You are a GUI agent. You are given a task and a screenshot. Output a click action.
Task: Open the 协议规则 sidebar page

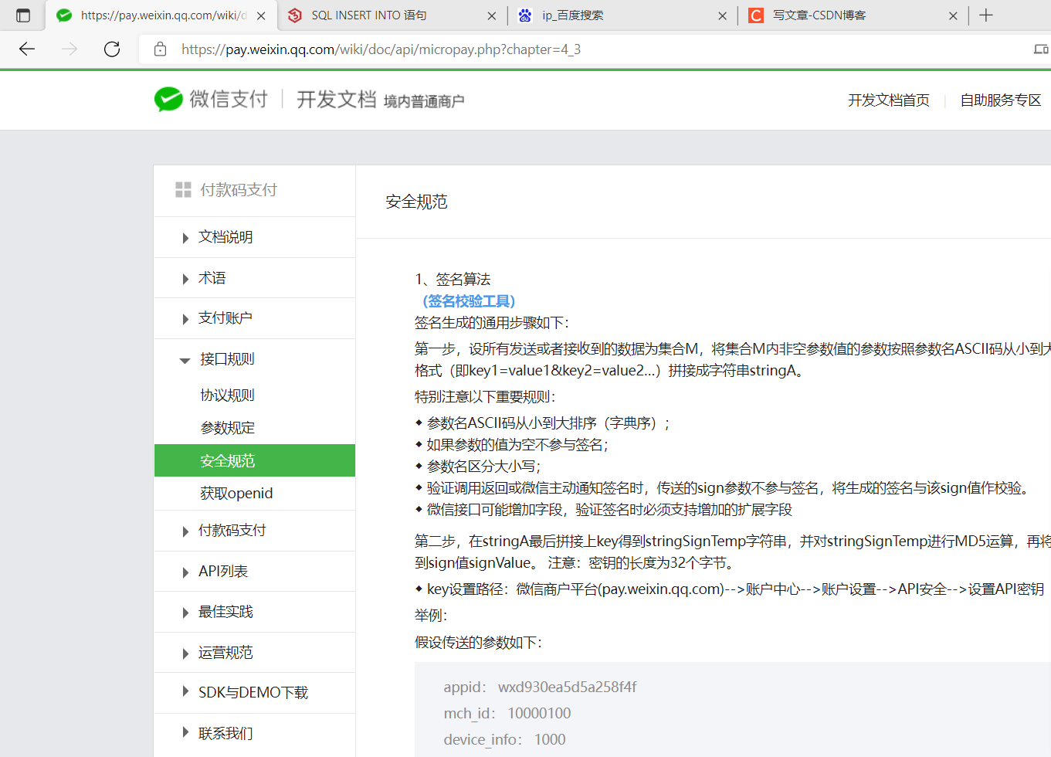coord(227,395)
